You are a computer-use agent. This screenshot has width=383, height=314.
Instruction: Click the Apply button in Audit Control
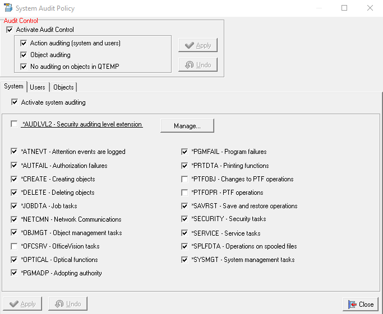coord(197,45)
